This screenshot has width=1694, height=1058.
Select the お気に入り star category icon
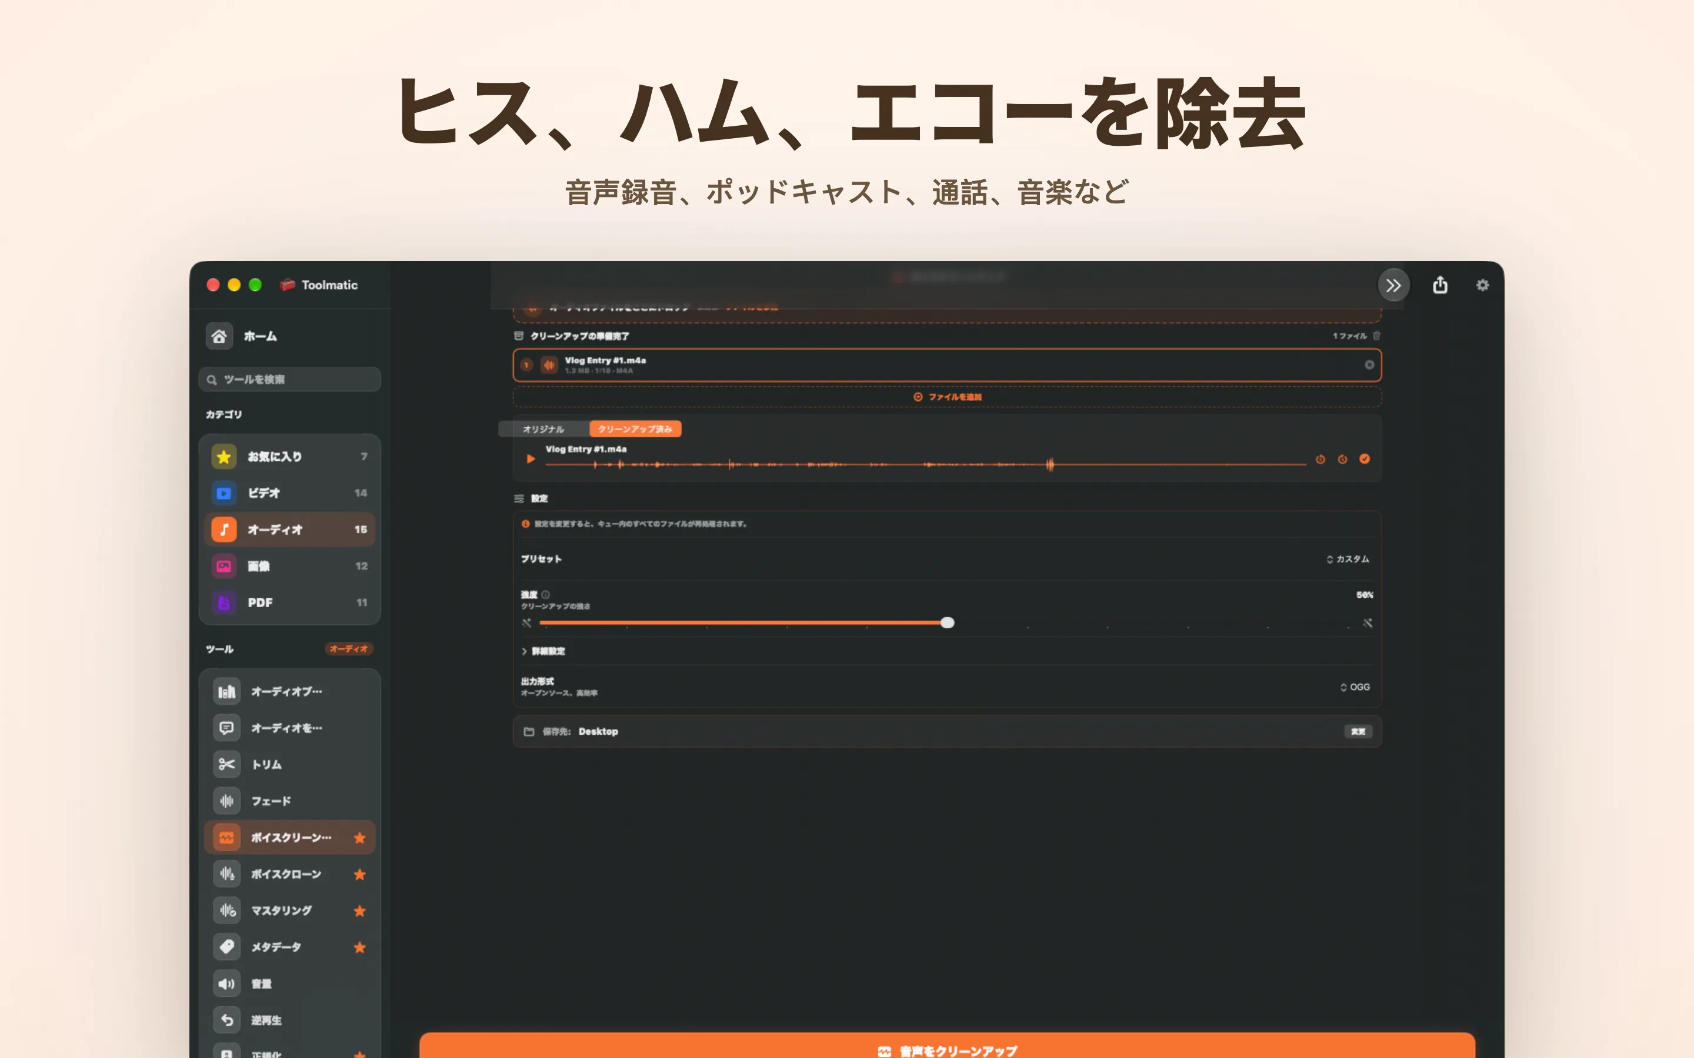[x=224, y=456]
